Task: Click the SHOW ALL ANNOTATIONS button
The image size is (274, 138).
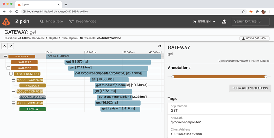Action: [250, 88]
